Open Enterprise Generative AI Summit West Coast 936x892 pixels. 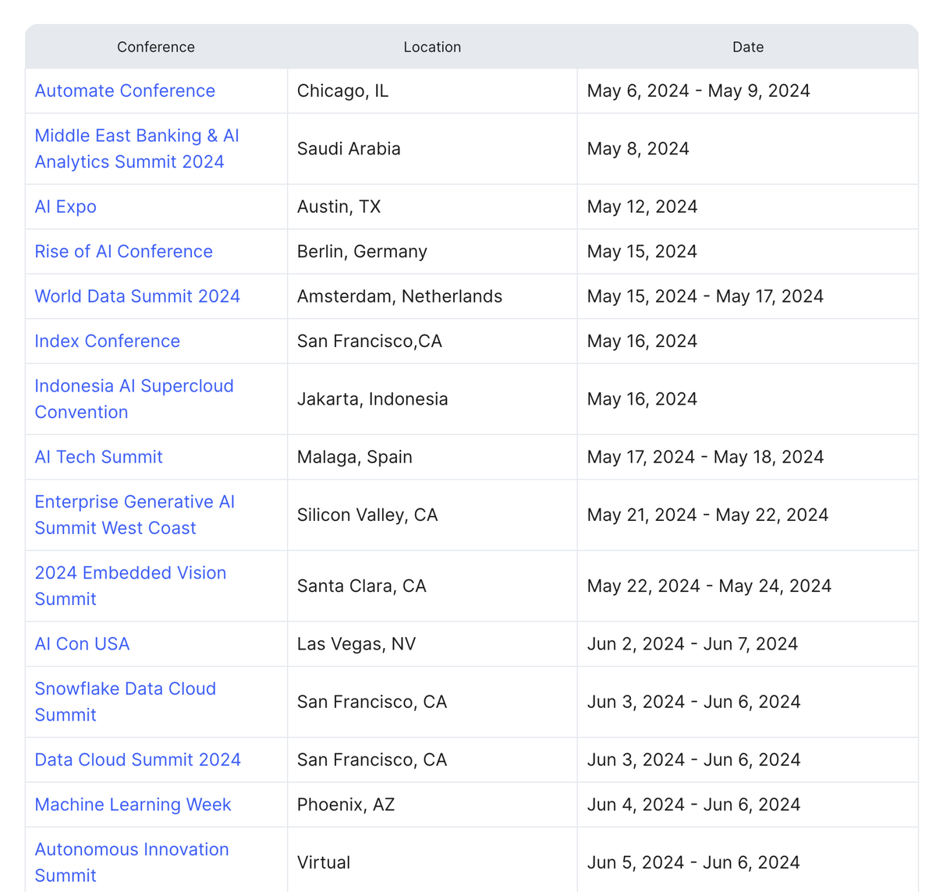tap(134, 515)
